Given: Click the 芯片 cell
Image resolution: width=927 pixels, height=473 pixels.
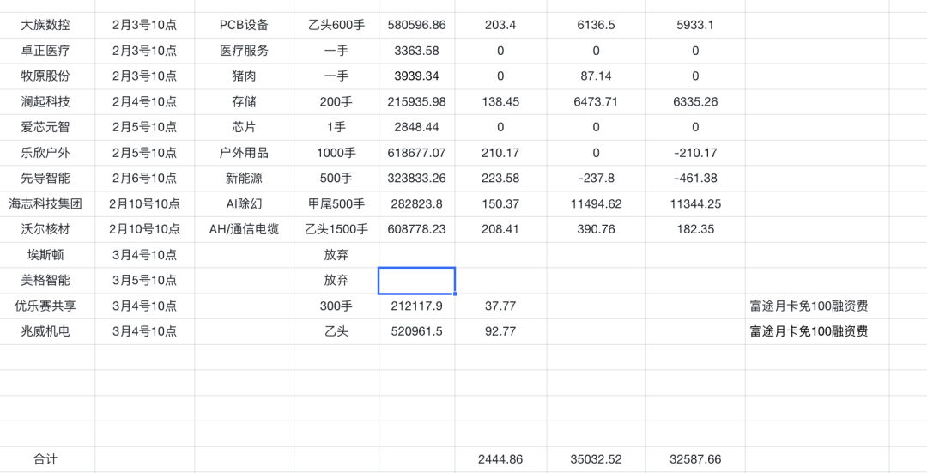Looking at the screenshot, I should tap(244, 127).
